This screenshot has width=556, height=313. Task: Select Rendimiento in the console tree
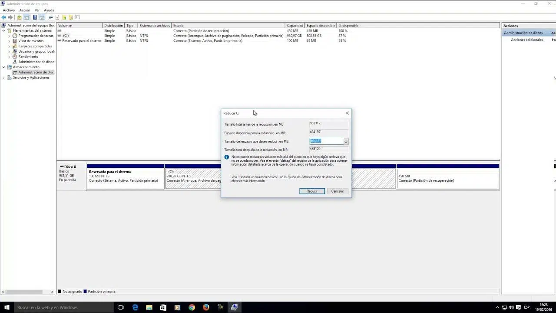(x=28, y=57)
